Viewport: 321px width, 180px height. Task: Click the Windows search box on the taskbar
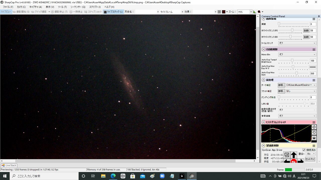click(x=44, y=176)
